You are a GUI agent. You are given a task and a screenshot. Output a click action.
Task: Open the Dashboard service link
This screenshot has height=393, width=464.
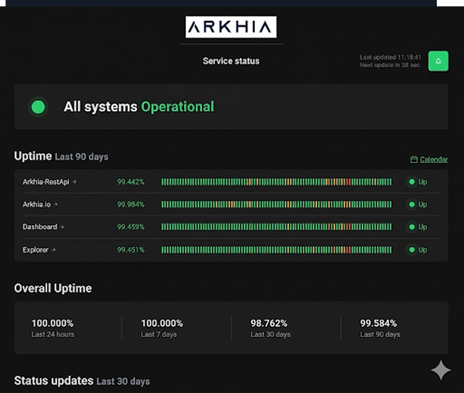(x=43, y=227)
